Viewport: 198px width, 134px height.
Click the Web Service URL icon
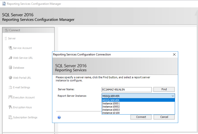coord(10,58)
